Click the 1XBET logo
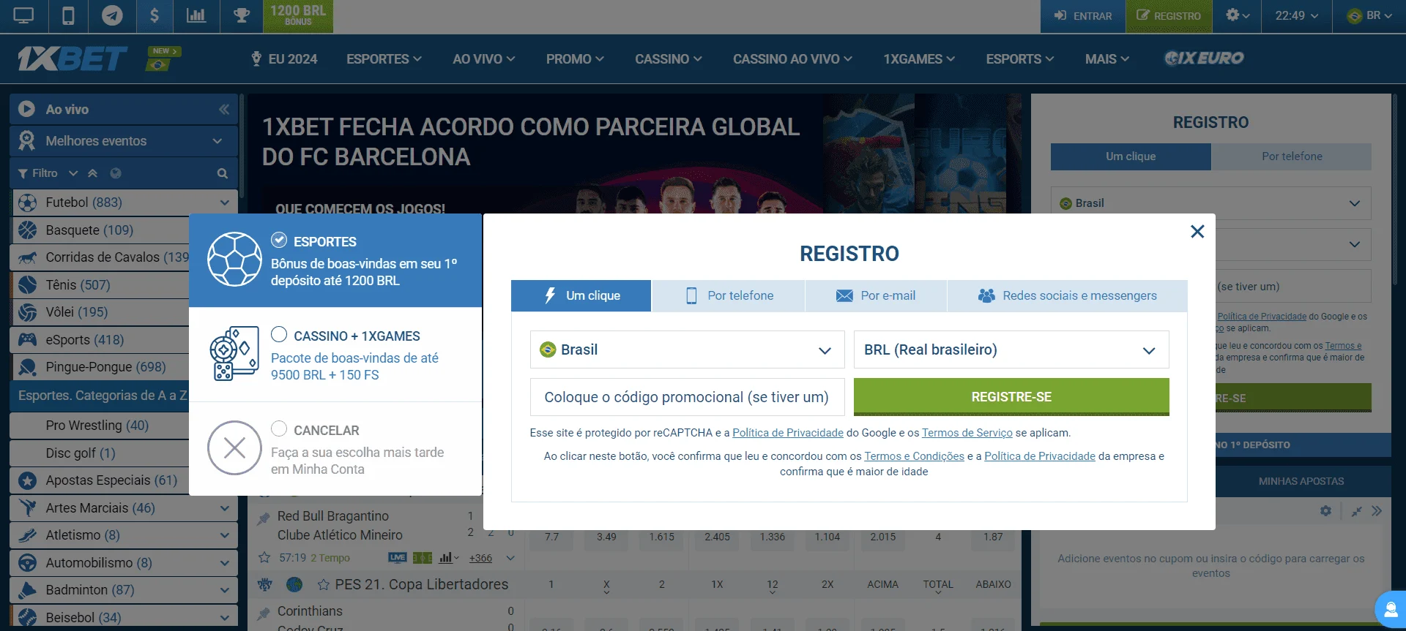This screenshot has height=631, width=1406. pyautogui.click(x=72, y=58)
